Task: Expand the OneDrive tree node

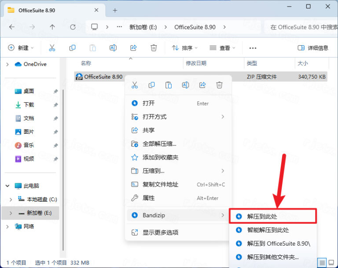Action: [7, 64]
